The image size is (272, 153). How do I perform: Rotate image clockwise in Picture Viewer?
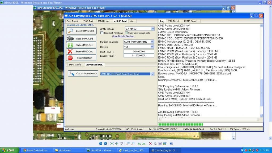(x=139, y=143)
